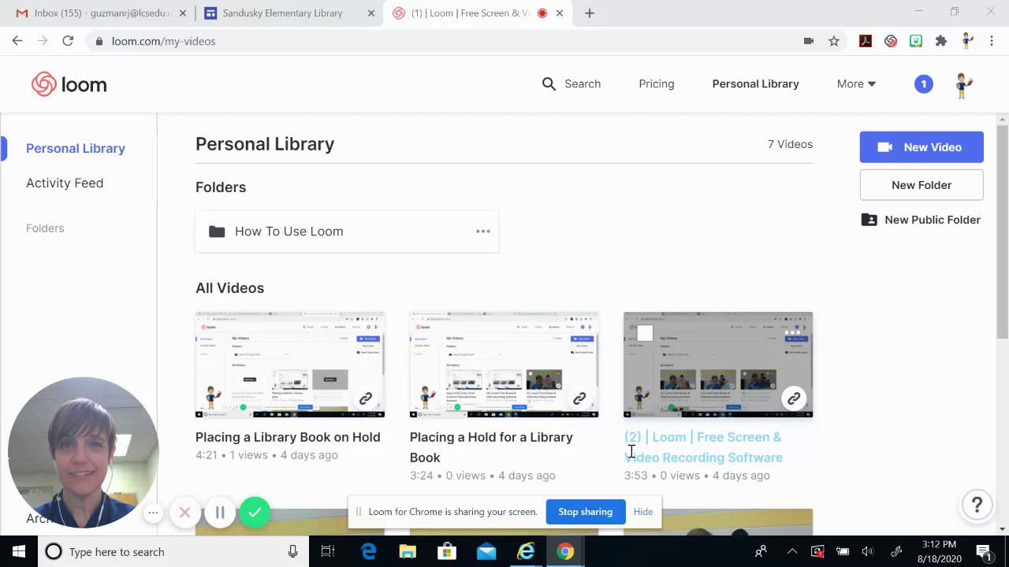This screenshot has width=1009, height=567.
Task: Click the presenter webcam bubble
Action: pos(83,453)
